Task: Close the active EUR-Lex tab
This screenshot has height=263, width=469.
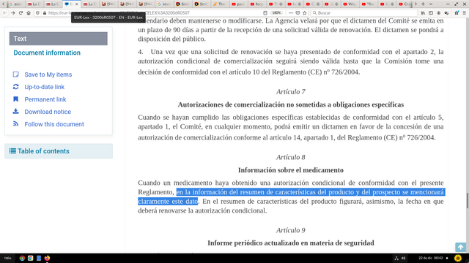Action: [76, 4]
